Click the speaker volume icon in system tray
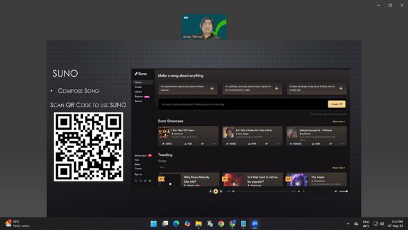 [x=382, y=224]
